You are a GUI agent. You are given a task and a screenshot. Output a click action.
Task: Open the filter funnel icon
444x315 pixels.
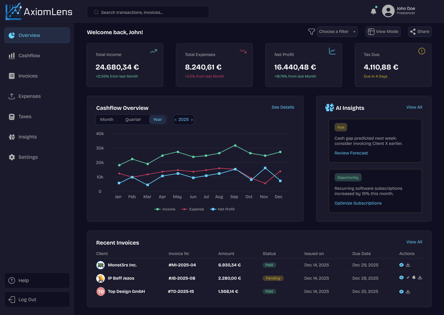(x=311, y=31)
